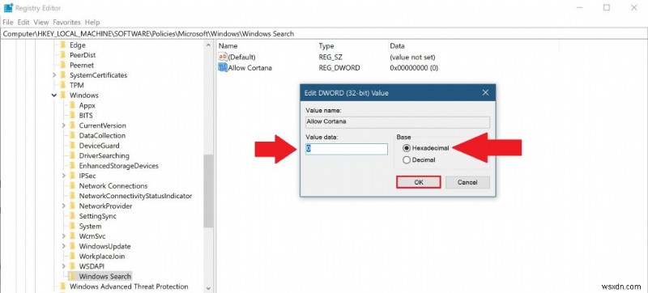Screen dimensions: 648x293
Task: Click the DriverSearching folder icon
Action: tap(72, 155)
